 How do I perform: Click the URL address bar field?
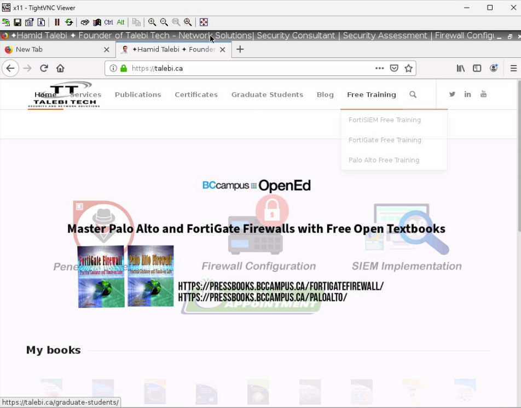coord(246,68)
